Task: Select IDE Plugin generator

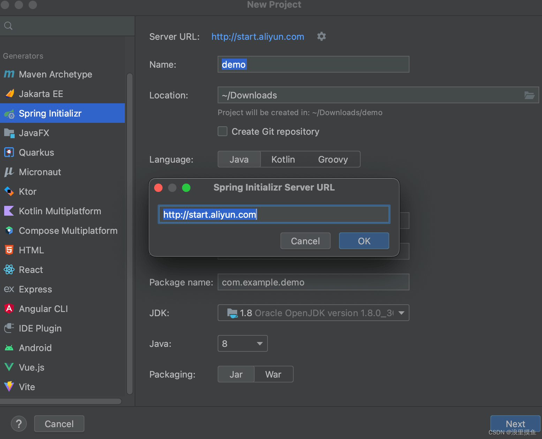Action: pos(62,328)
